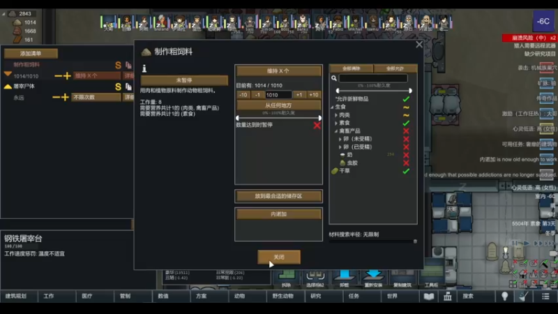Click the yellow S icon on 屠宰尸体 bill
558x314 pixels.
pos(118,87)
